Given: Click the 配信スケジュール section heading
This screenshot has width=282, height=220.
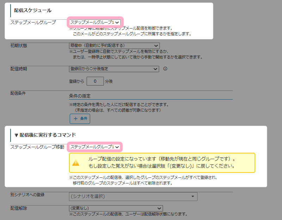Looking at the screenshot, I should coord(32,10).
